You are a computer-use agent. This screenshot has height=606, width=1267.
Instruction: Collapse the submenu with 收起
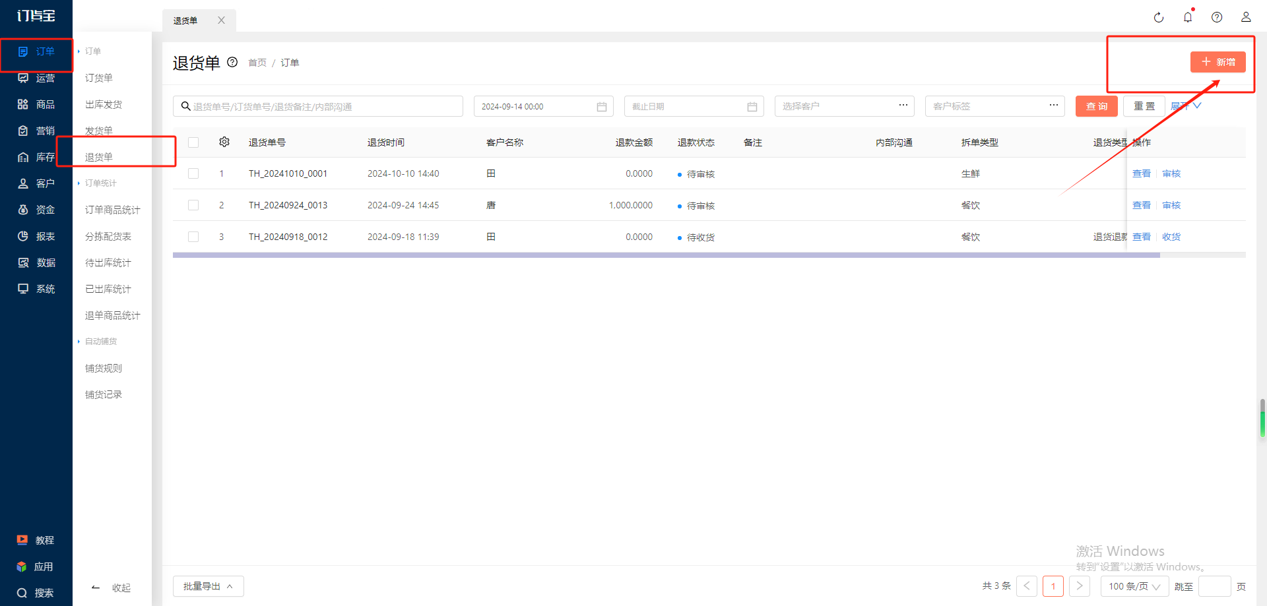(112, 588)
